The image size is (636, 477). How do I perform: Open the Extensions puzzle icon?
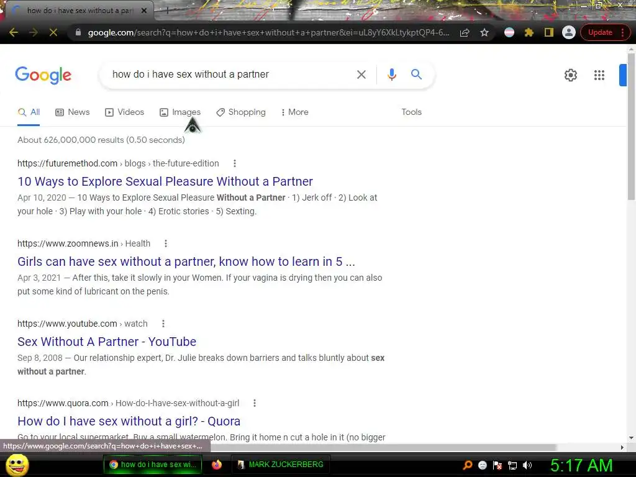(529, 32)
